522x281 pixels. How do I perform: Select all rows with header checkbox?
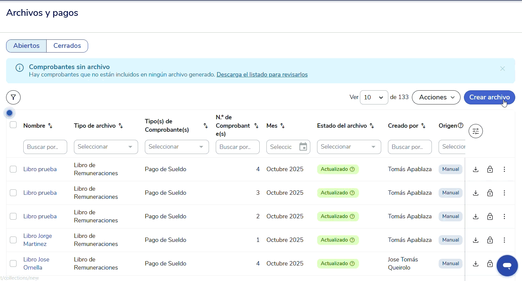tap(13, 125)
